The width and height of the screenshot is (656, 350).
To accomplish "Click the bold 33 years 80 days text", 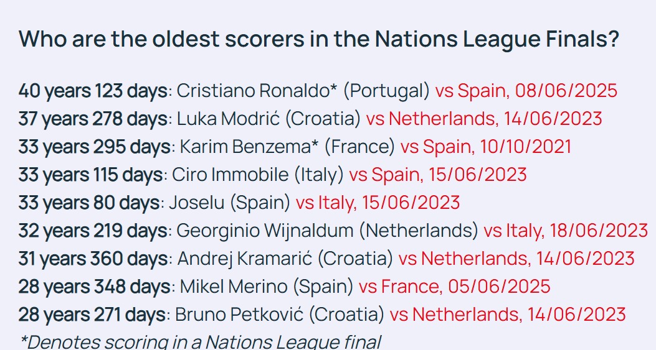I will (90, 203).
